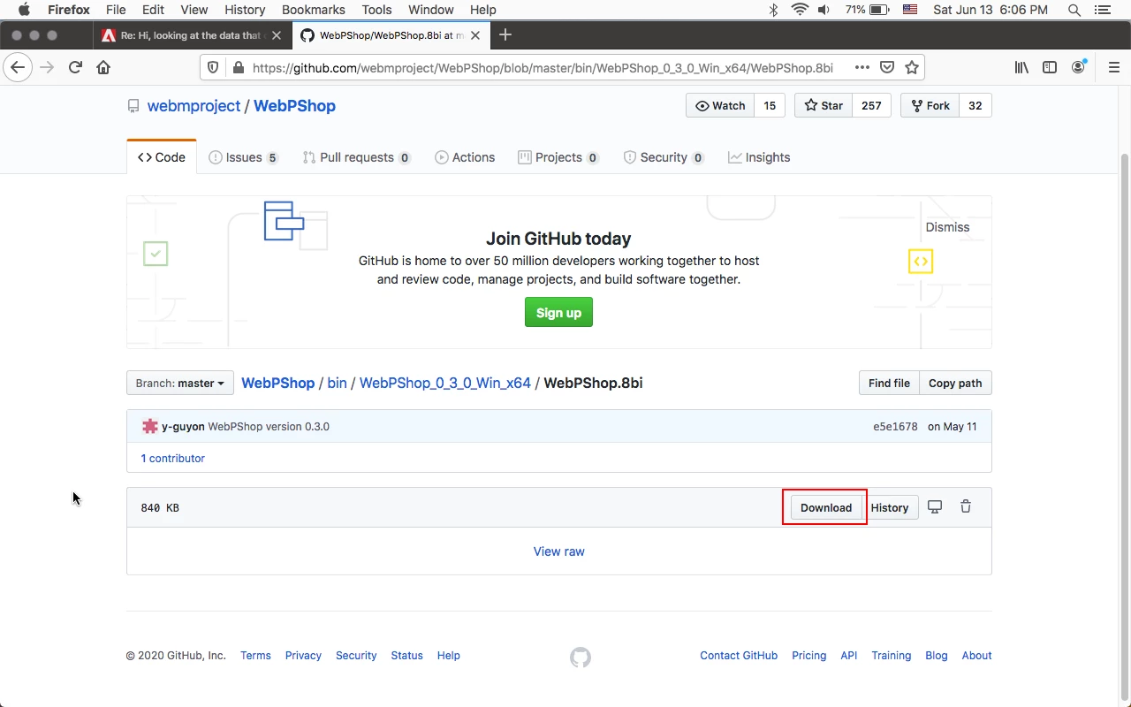1131x707 pixels.
Task: Open the Pricing footer link
Action: 808,655
